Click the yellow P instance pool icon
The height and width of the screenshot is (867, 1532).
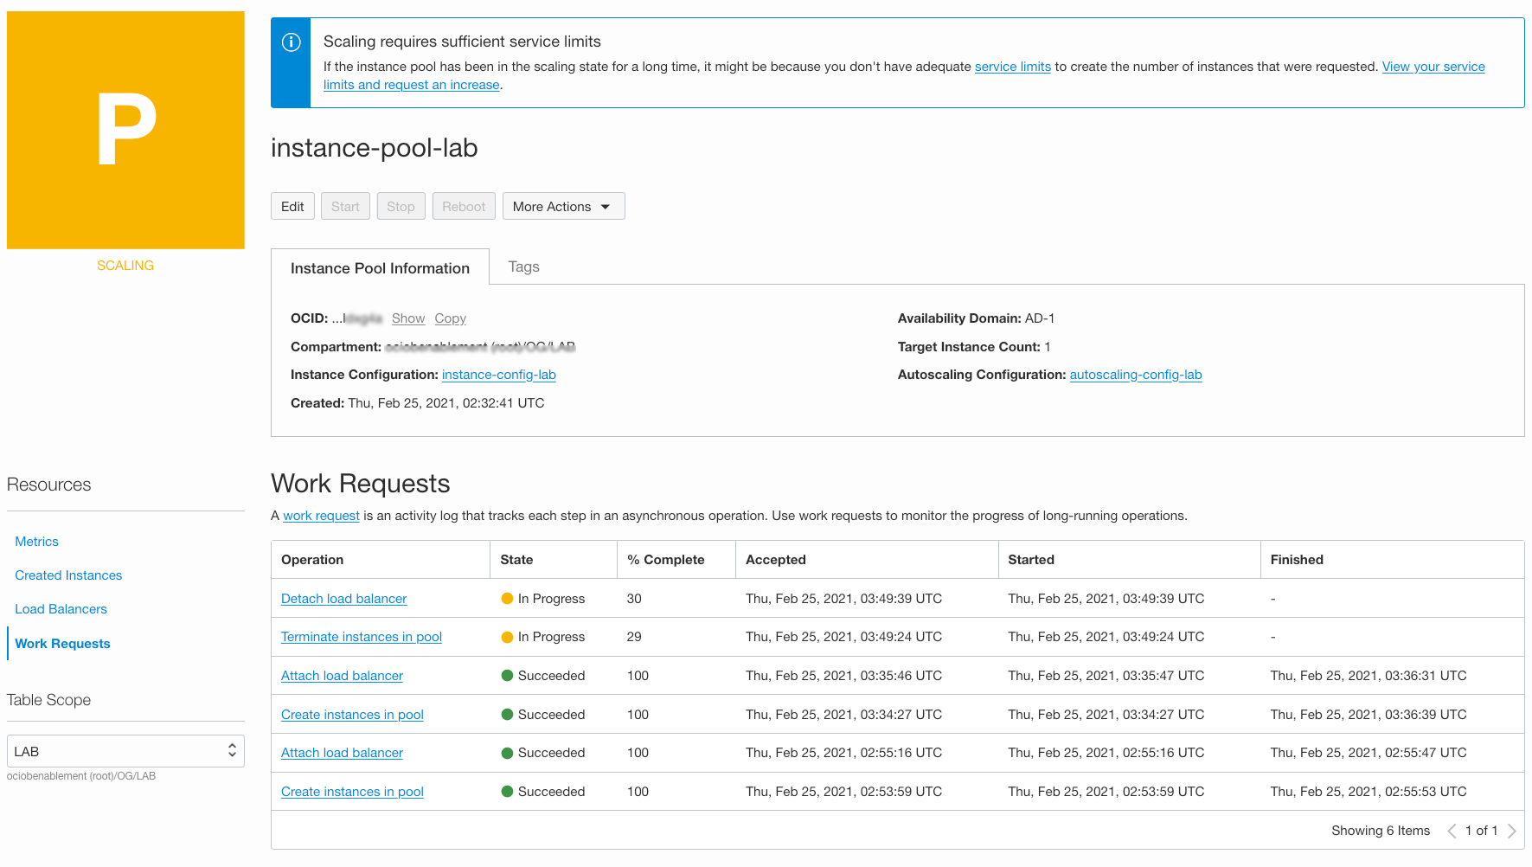pos(125,130)
